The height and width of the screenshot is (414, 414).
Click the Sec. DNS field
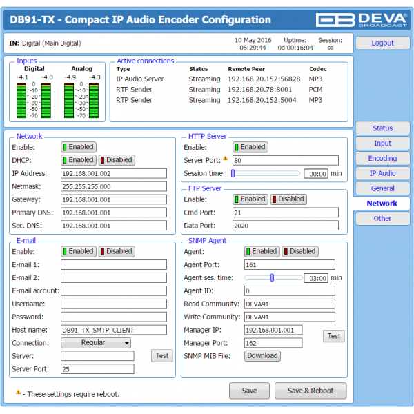click(x=114, y=226)
